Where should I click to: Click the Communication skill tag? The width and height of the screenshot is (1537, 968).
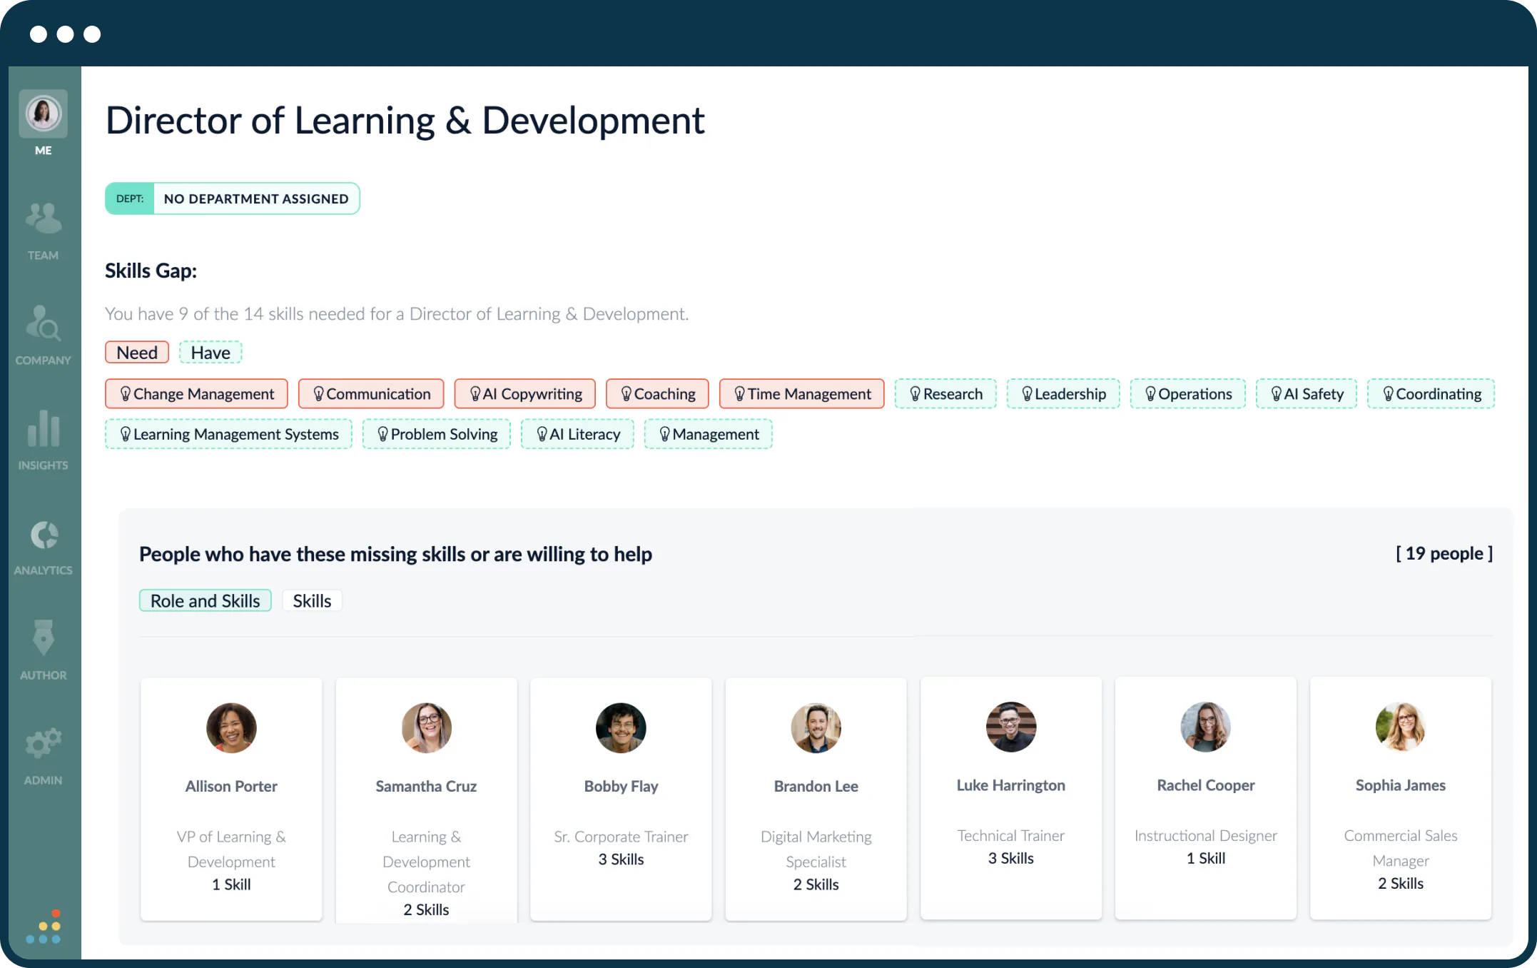371,394
